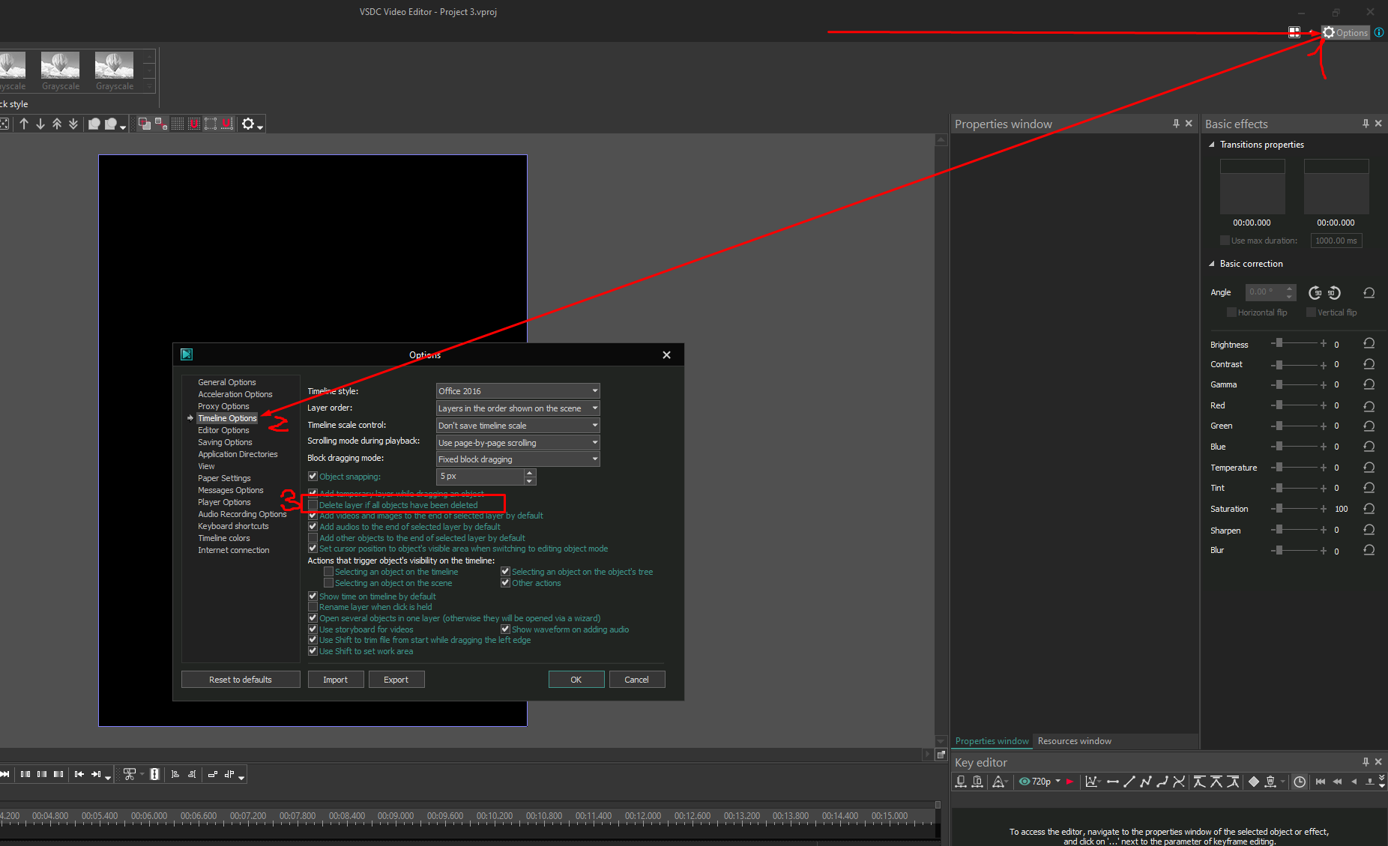Click the Blur slider handle
The height and width of the screenshot is (846, 1388).
[1279, 550]
